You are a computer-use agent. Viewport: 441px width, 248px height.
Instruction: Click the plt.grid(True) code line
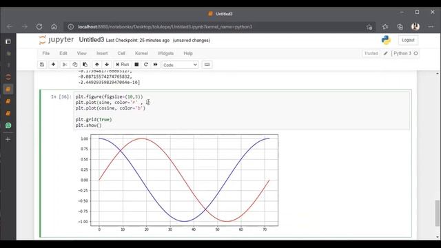pos(94,119)
